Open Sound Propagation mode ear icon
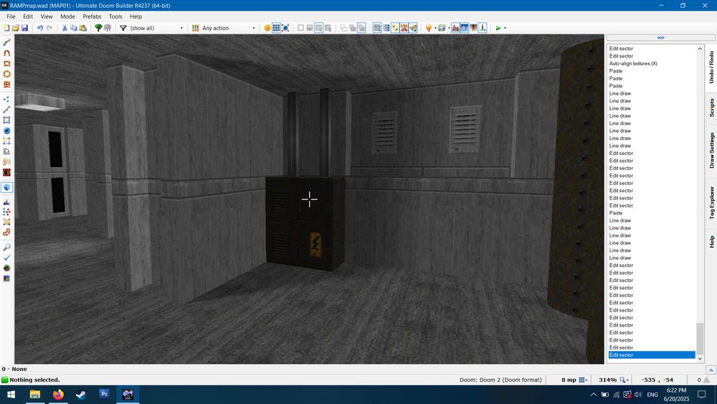The width and height of the screenshot is (717, 404). point(6,162)
